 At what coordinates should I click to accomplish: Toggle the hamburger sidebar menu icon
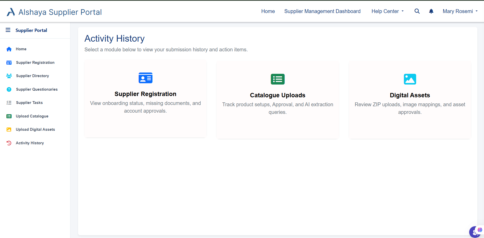pos(8,30)
